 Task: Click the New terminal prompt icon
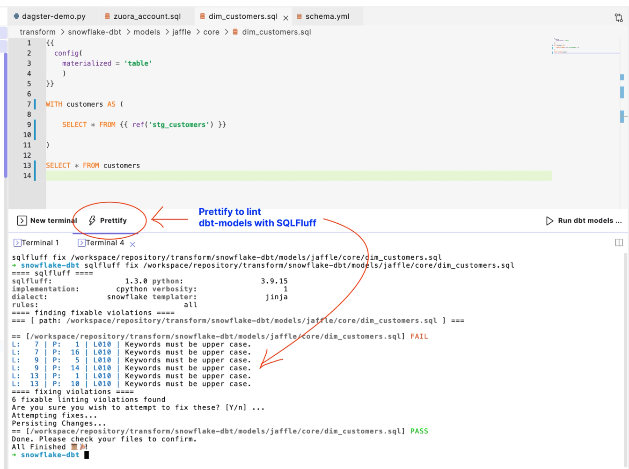pos(22,220)
